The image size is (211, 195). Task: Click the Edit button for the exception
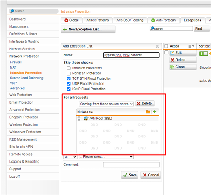pos(183,53)
